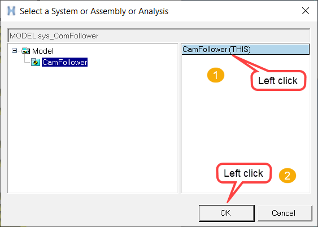Click the Left click callout near CamFollower (THIS)
The width and height of the screenshot is (318, 227).
click(x=278, y=80)
